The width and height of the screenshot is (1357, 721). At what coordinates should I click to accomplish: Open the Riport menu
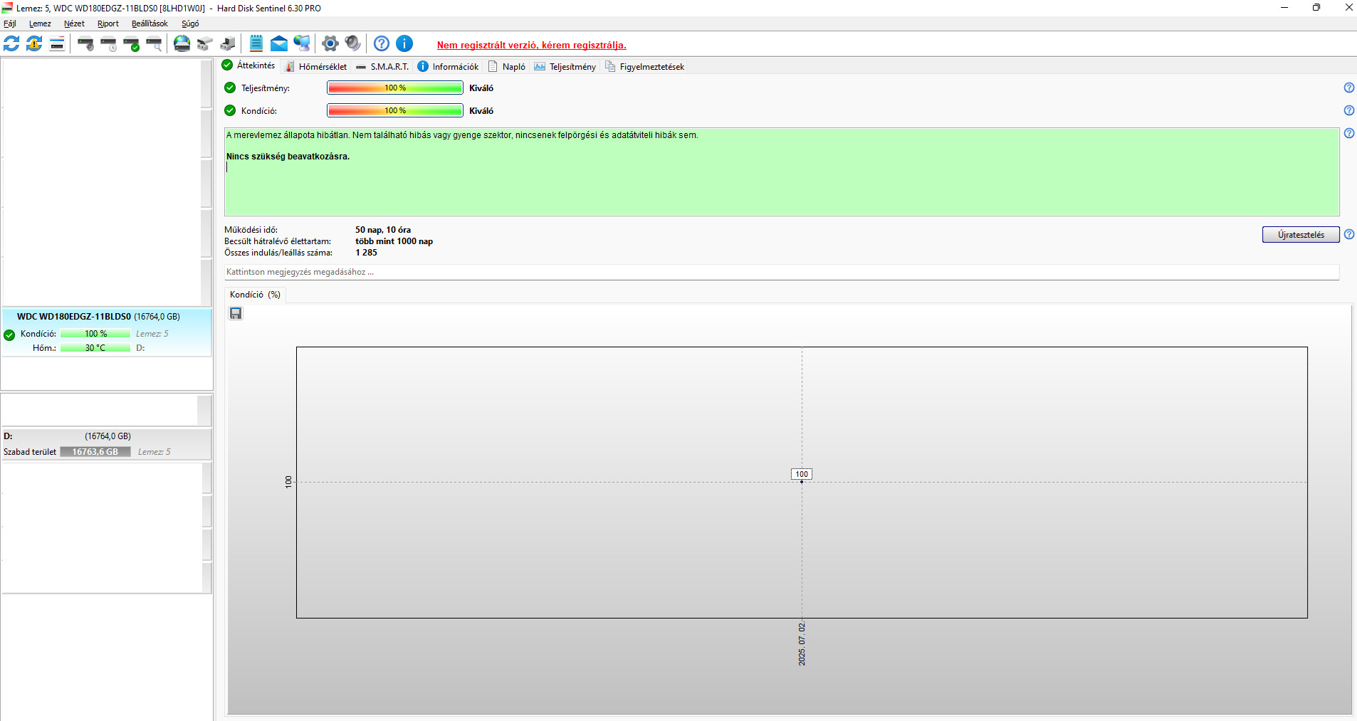[108, 23]
